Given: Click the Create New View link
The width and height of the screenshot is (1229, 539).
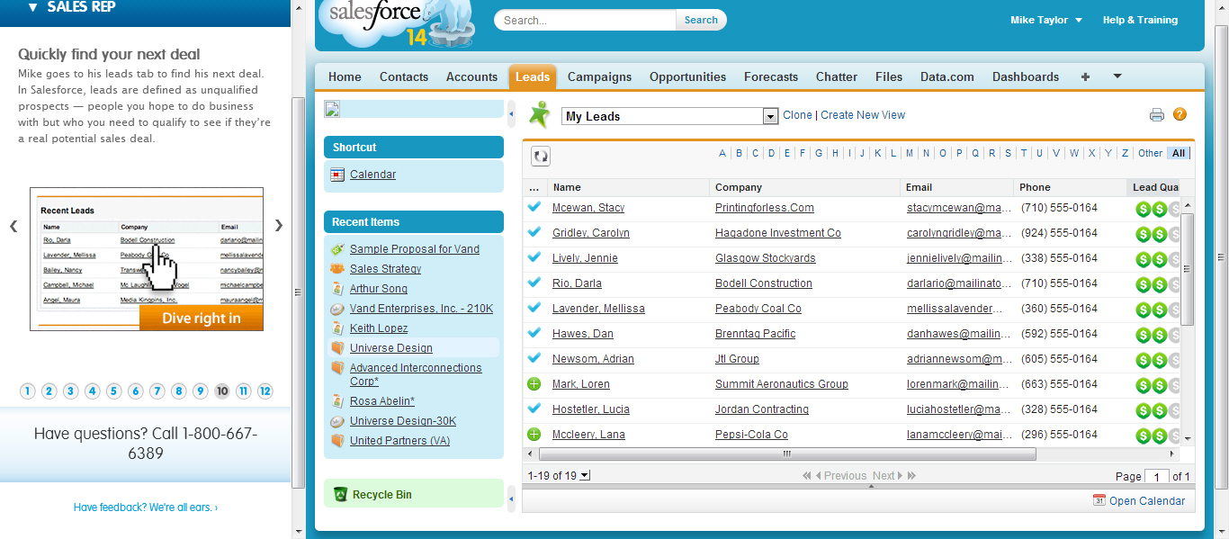Looking at the screenshot, I should [x=863, y=115].
